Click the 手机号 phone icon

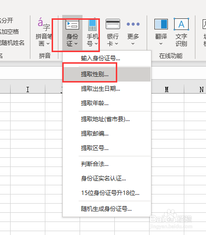tap(93, 24)
